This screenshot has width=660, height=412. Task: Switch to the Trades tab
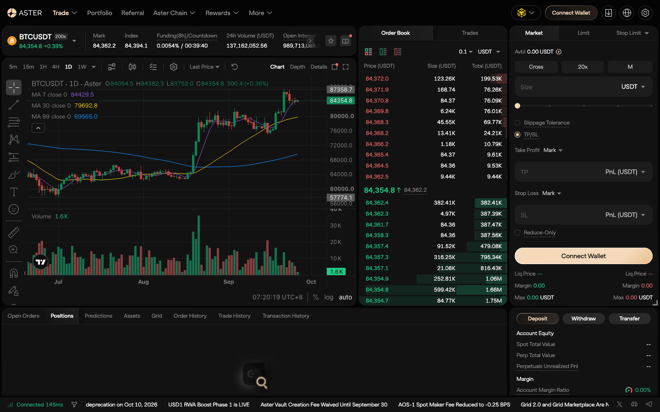point(470,33)
